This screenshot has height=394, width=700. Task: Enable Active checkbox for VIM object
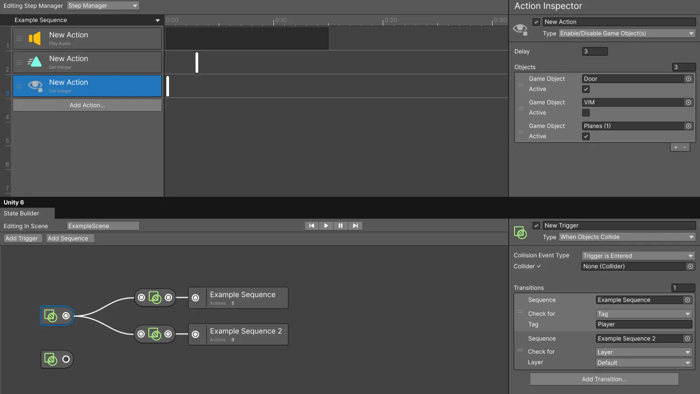(x=586, y=113)
